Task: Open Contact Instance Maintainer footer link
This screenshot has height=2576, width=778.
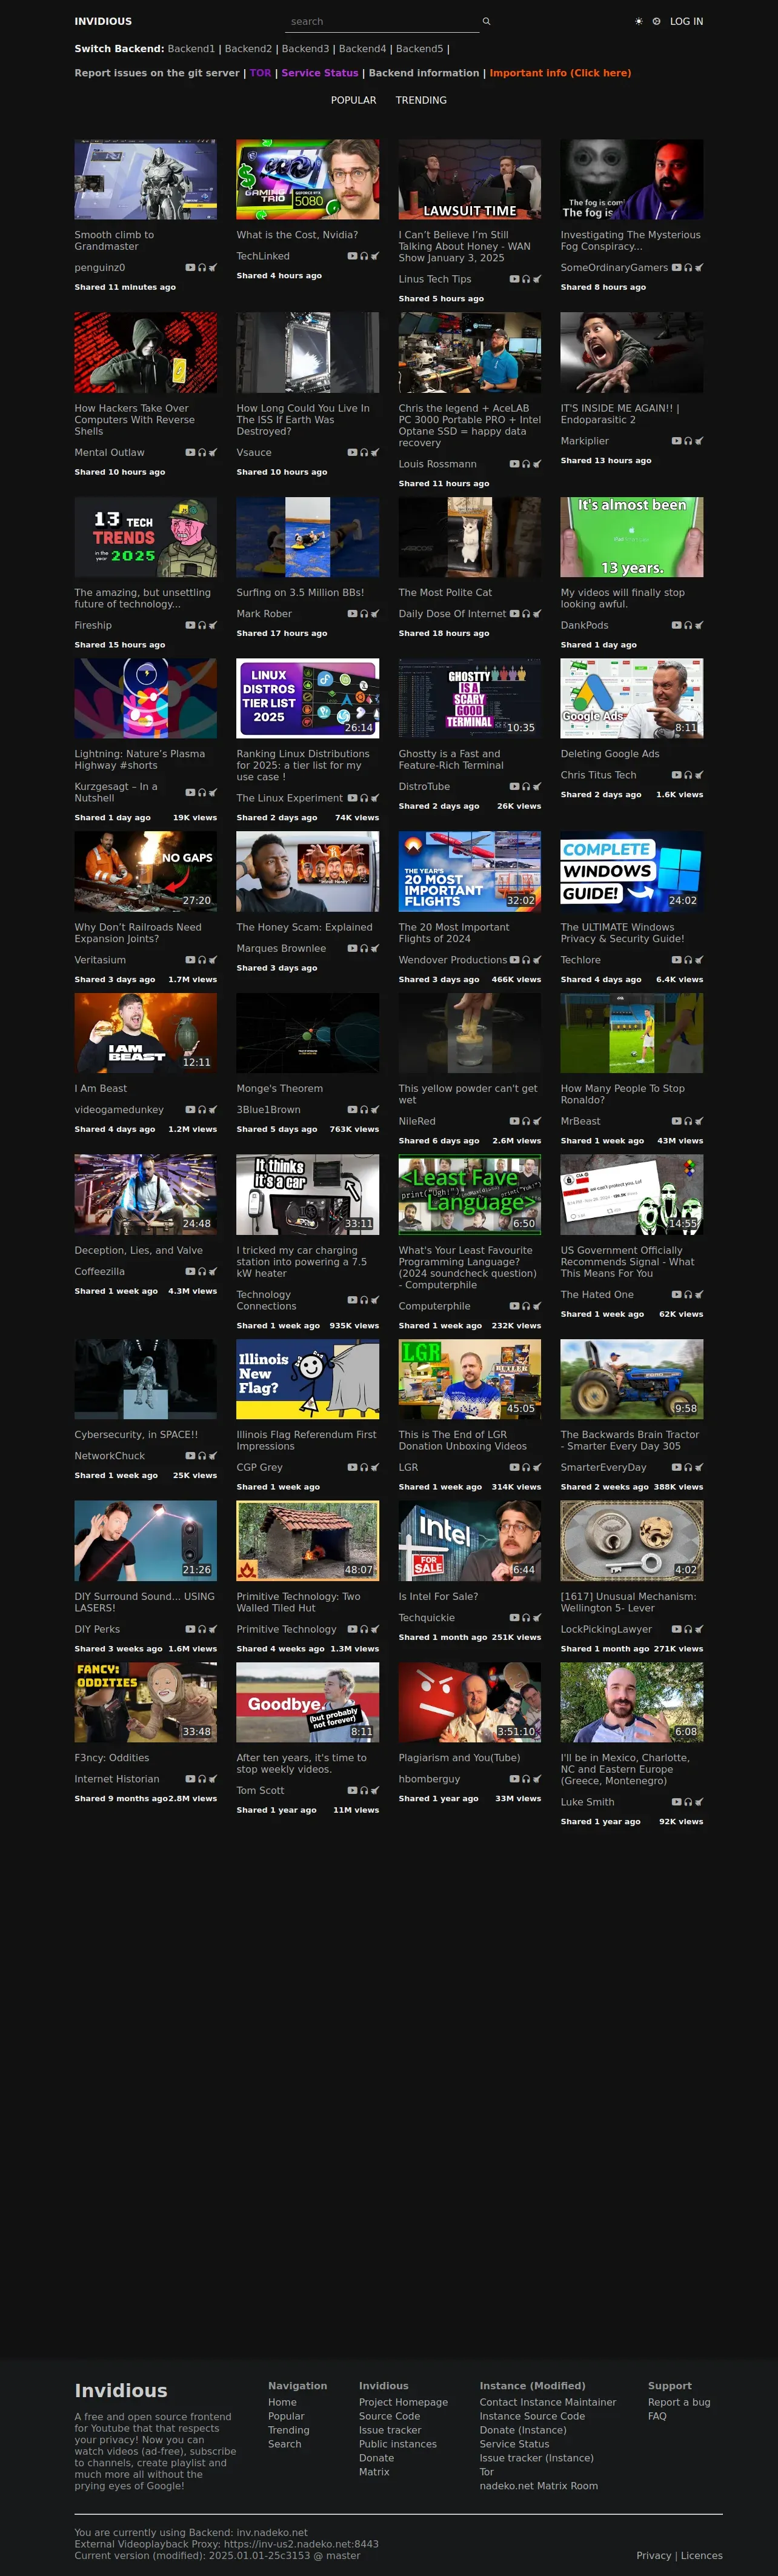Action: point(548,2402)
